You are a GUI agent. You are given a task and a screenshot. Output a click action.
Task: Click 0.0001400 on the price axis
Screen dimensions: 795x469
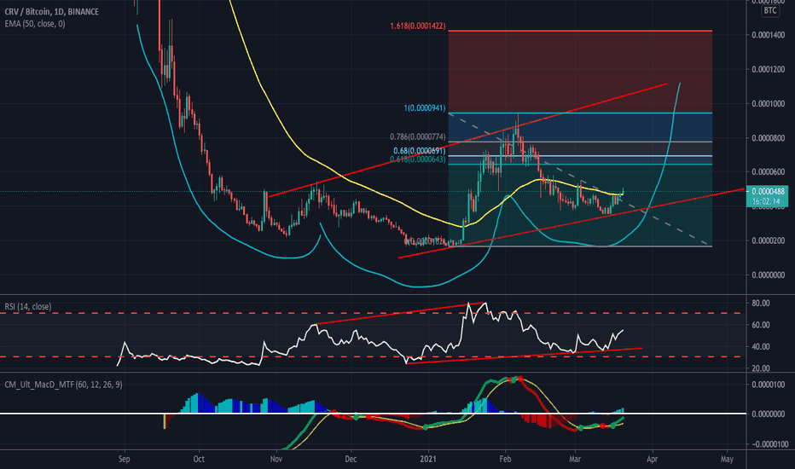point(769,34)
